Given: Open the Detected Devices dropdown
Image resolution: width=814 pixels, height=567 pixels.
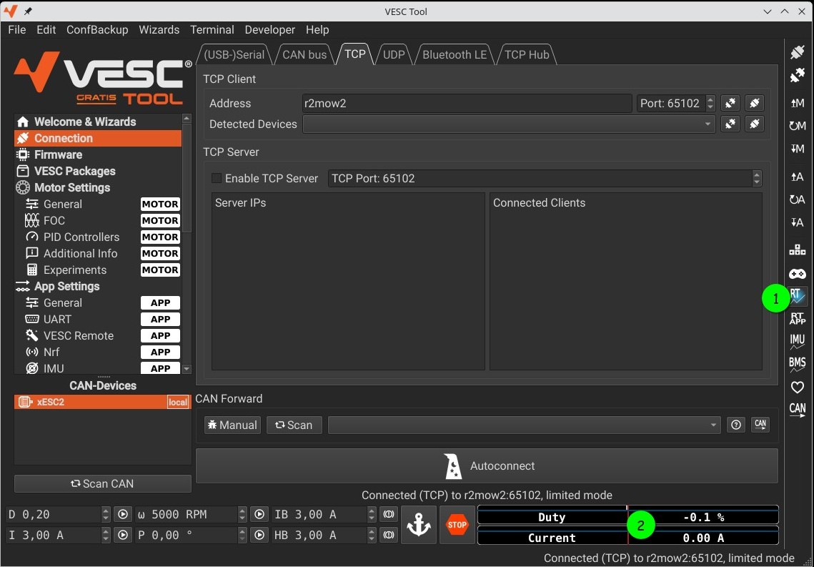Looking at the screenshot, I should pyautogui.click(x=509, y=124).
